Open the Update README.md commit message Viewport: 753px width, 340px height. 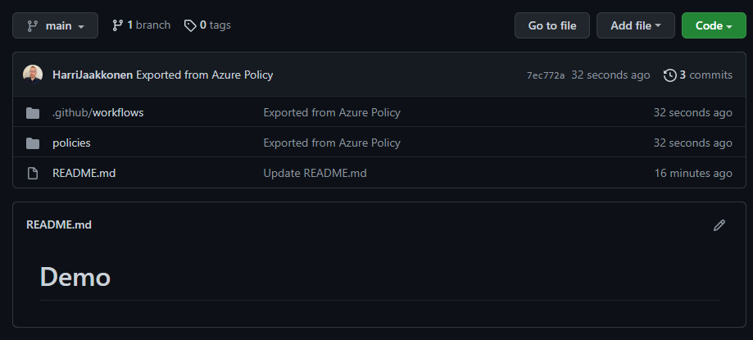(315, 173)
